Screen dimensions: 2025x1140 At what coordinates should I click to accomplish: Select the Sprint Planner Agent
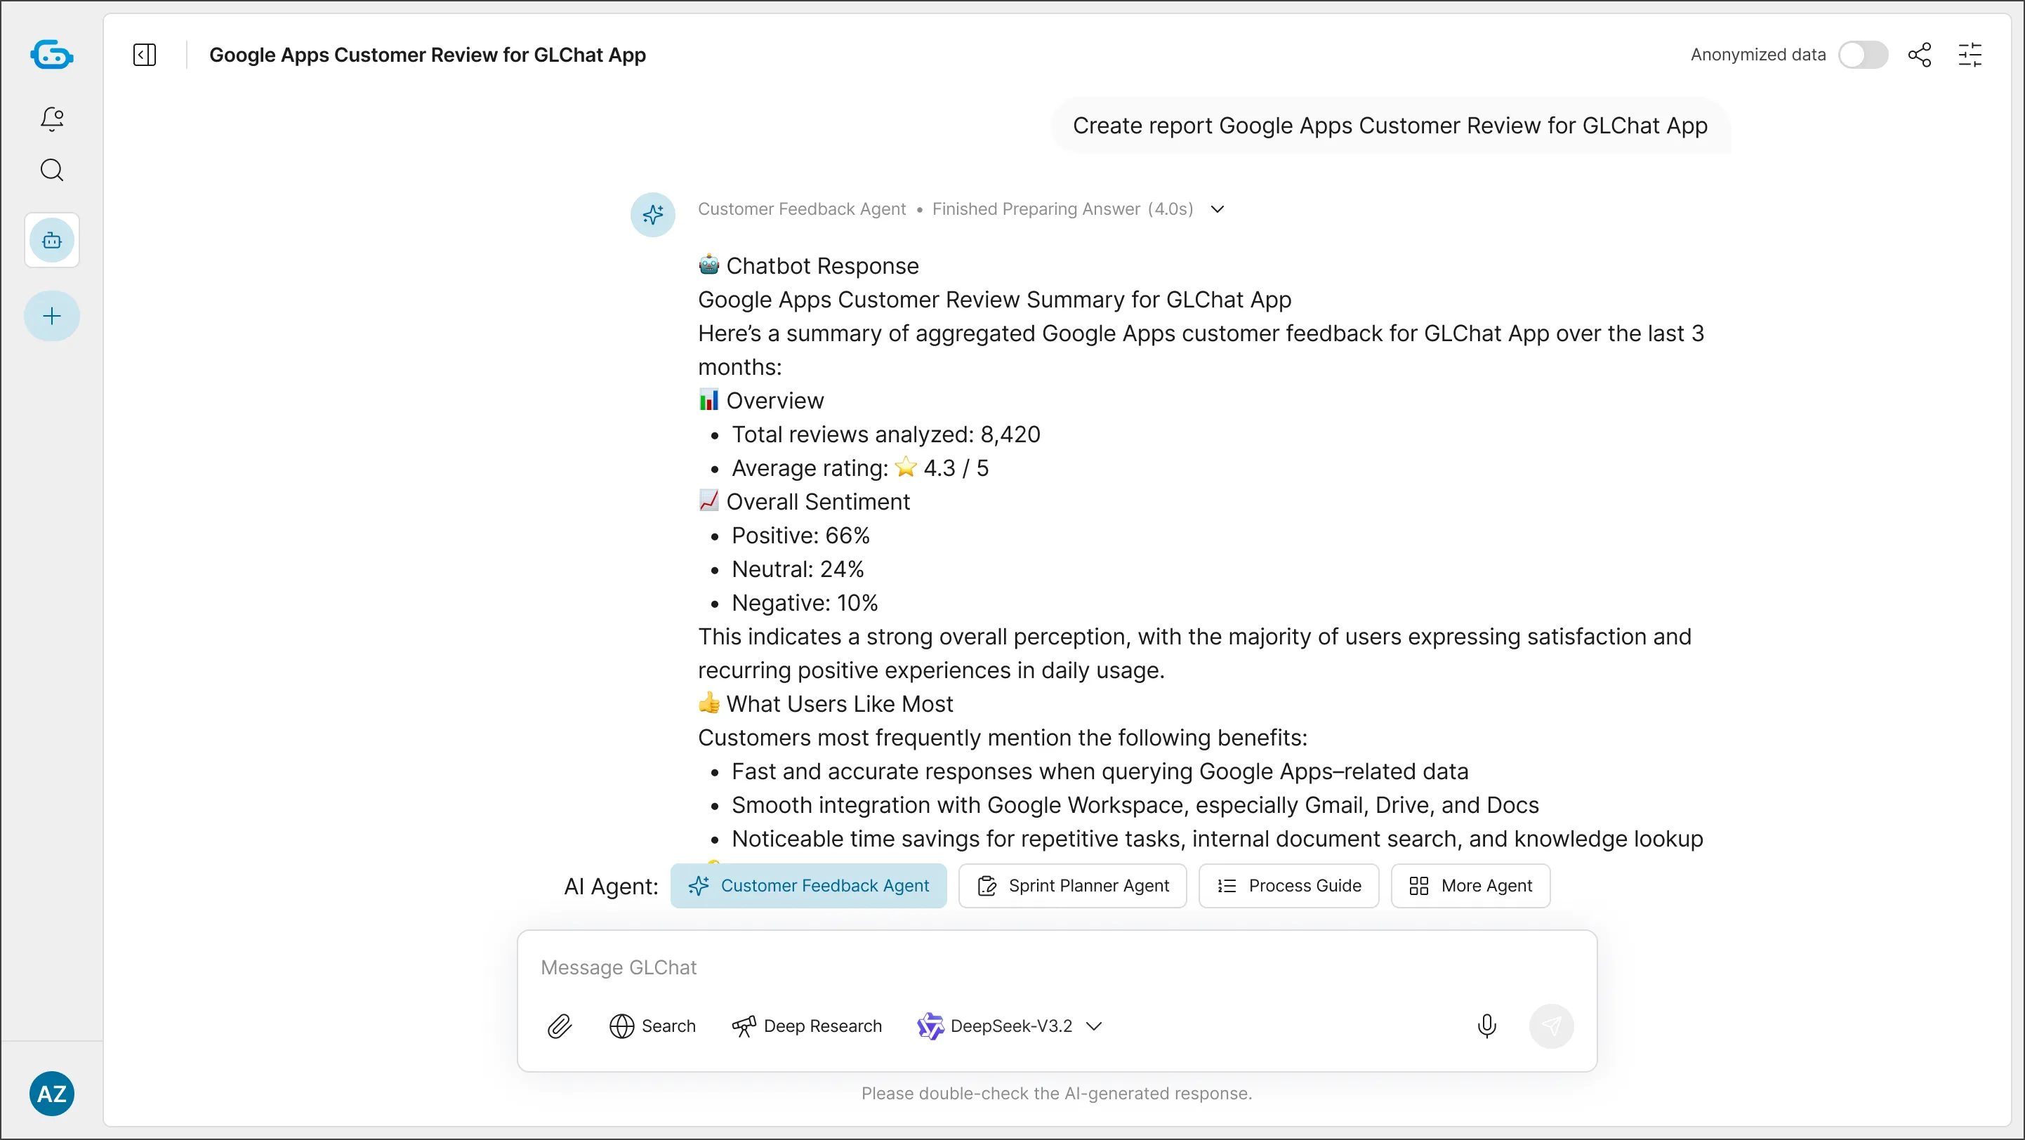(1072, 885)
